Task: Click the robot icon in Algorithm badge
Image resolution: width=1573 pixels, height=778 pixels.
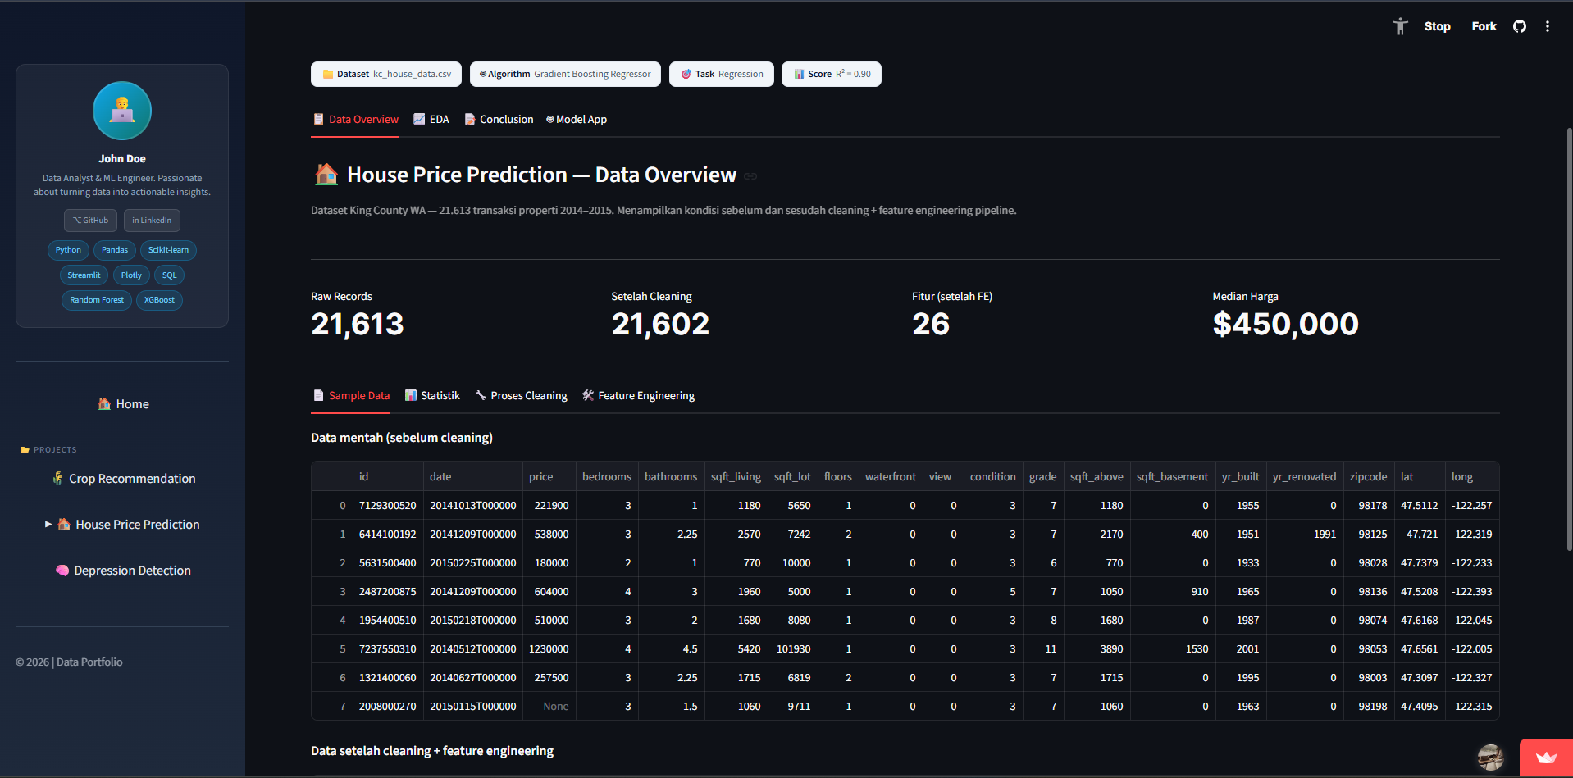Action: [483, 74]
